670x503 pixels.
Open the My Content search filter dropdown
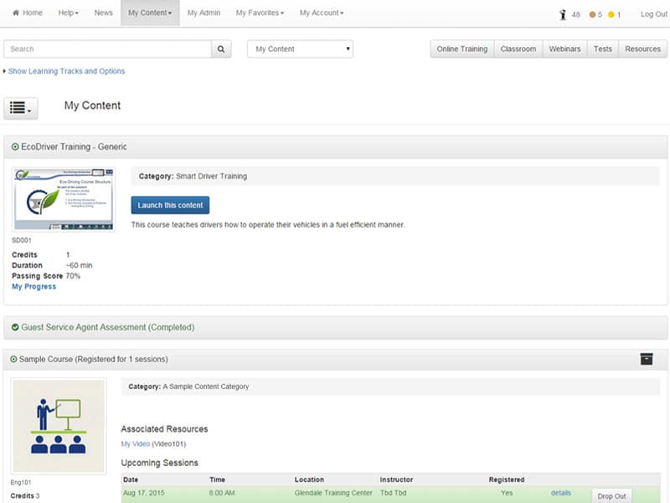pyautogui.click(x=299, y=49)
